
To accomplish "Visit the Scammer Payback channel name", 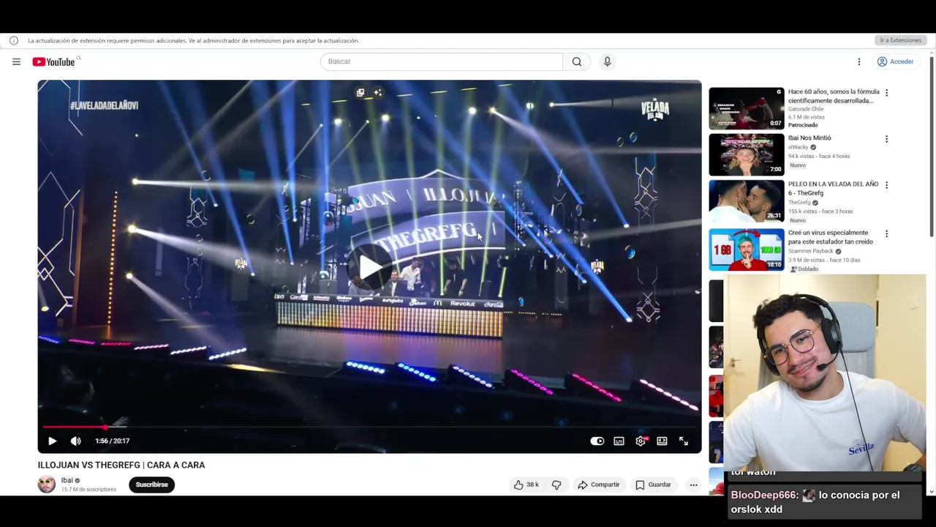I will tap(811, 251).
